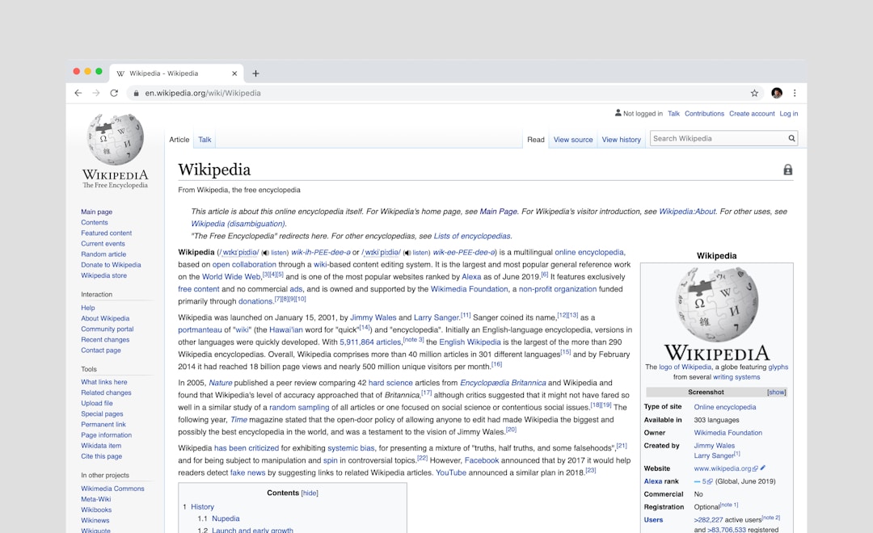Viewport: 873px width, 533px height.
Task: Play the first pronunciation listen audio
Action: [x=275, y=253]
